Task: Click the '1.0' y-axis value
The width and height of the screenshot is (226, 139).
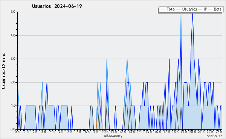Action: (13, 106)
